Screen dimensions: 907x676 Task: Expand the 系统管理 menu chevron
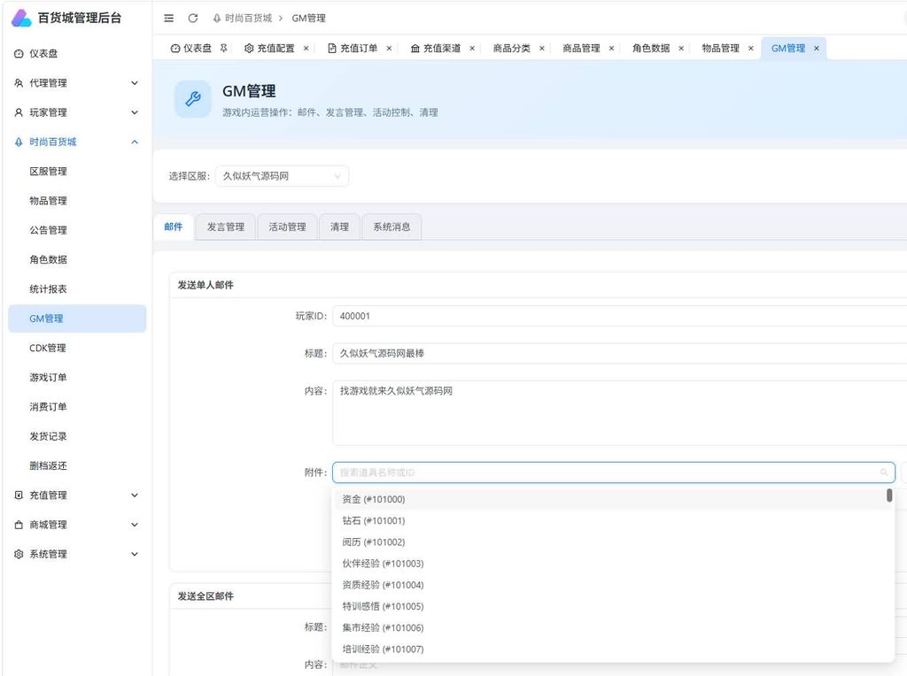(x=135, y=554)
